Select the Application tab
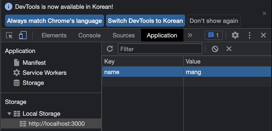 tap(162, 35)
